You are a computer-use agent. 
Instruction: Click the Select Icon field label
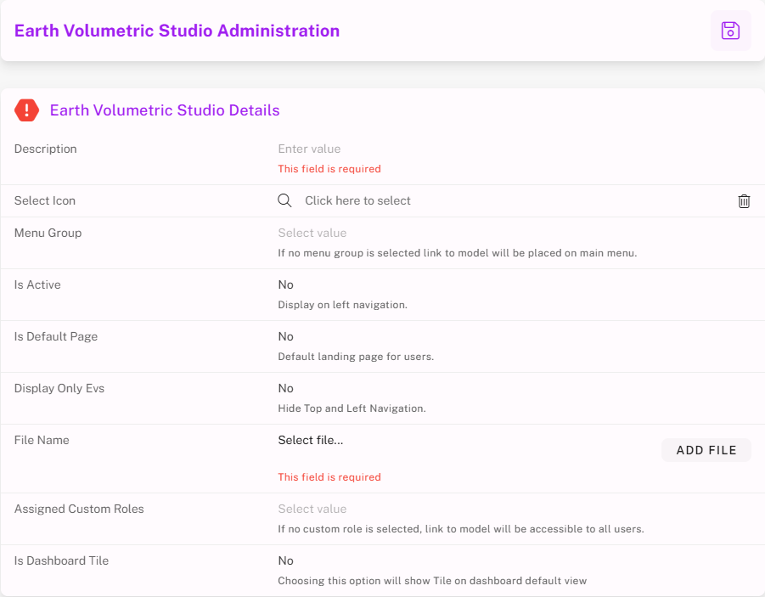coord(45,200)
